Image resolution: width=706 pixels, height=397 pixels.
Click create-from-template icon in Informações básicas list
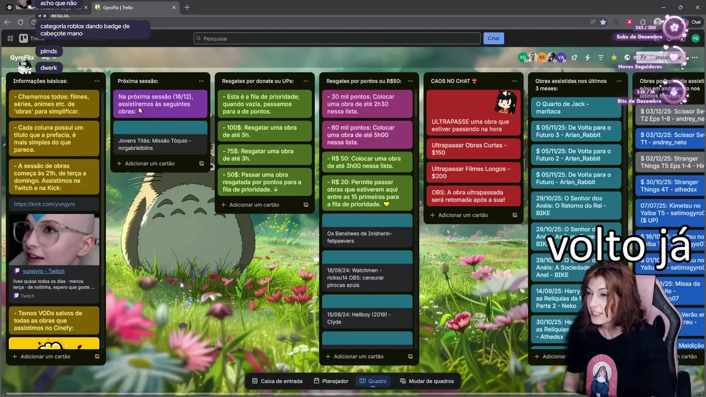click(x=97, y=356)
